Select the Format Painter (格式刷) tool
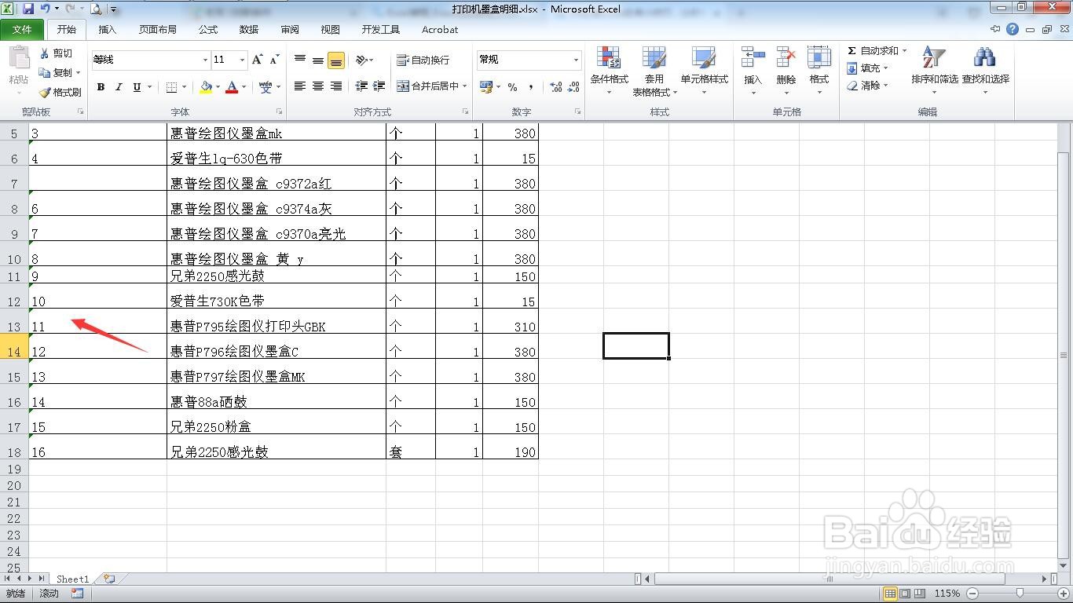The width and height of the screenshot is (1073, 603). point(60,92)
